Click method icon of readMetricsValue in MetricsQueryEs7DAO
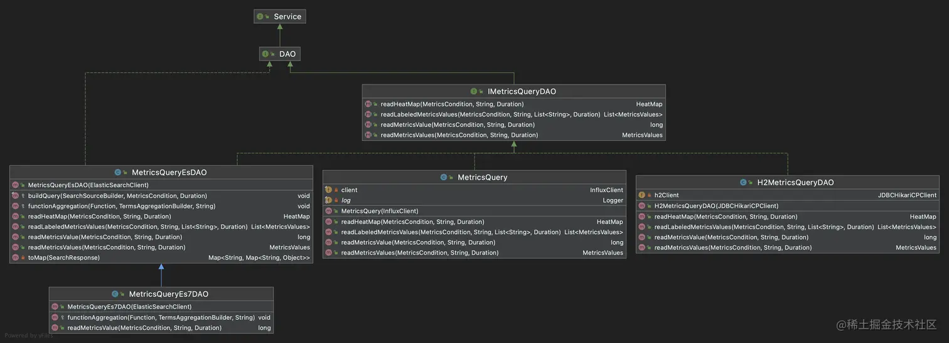This screenshot has height=343, width=949. (55, 327)
